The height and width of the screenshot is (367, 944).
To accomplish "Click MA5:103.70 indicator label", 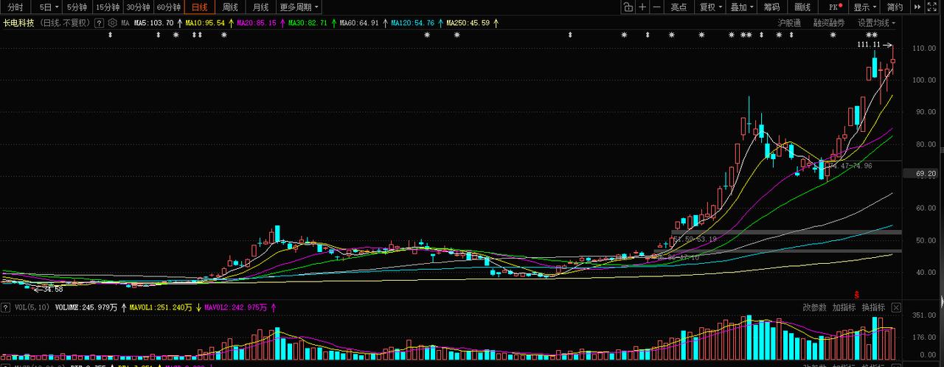I will click(153, 23).
